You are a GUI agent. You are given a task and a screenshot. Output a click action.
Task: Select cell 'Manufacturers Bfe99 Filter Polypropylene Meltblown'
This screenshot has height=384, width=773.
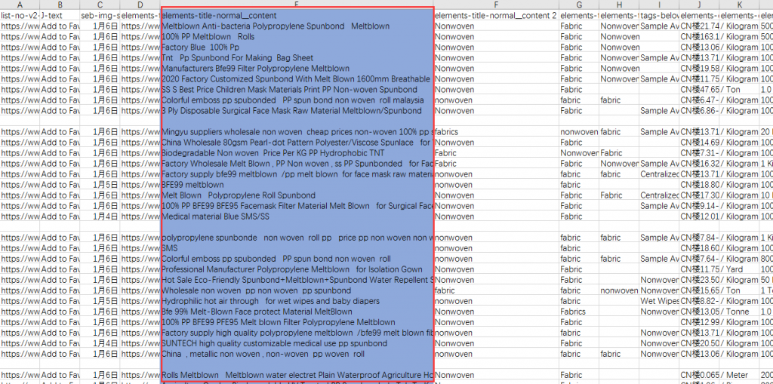coord(297,69)
